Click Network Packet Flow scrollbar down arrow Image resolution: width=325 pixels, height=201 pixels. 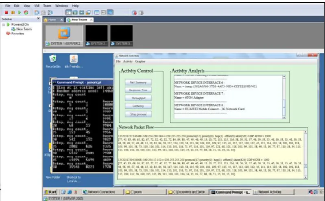coord(305,177)
